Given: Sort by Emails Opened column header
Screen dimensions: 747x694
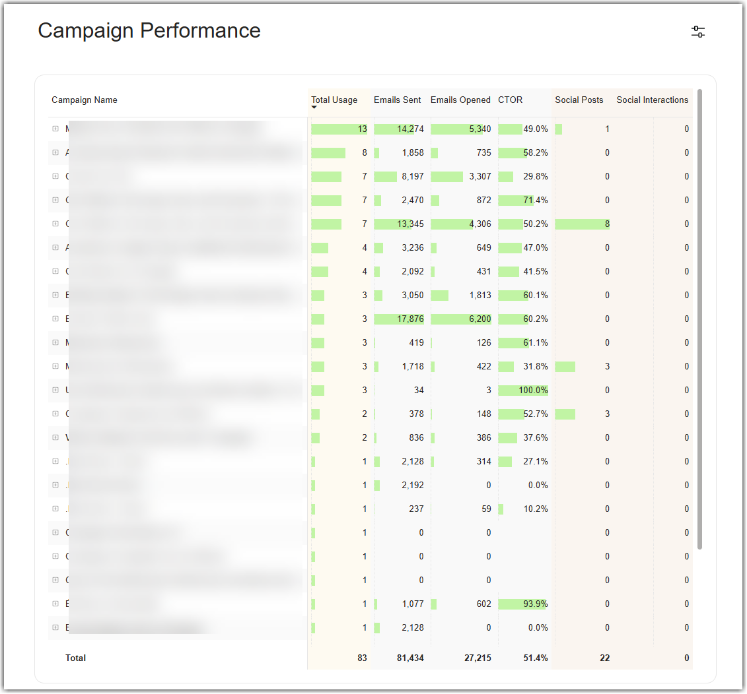Looking at the screenshot, I should 460,100.
